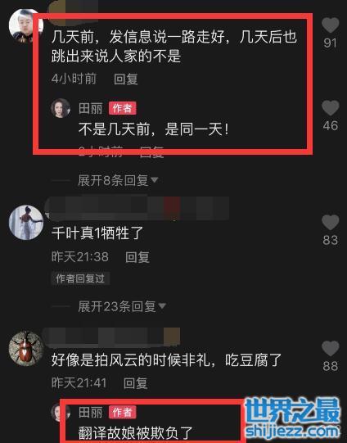This screenshot has height=443, width=347.
Task: Like the comment with 91 hearts
Action: 330,25
